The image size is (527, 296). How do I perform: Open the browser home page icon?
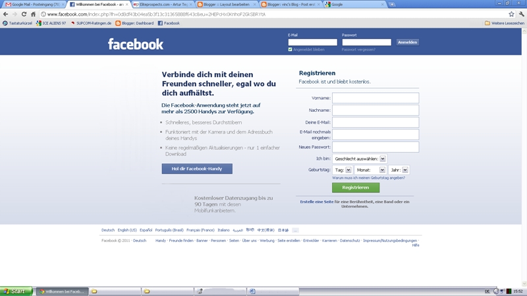(33, 14)
